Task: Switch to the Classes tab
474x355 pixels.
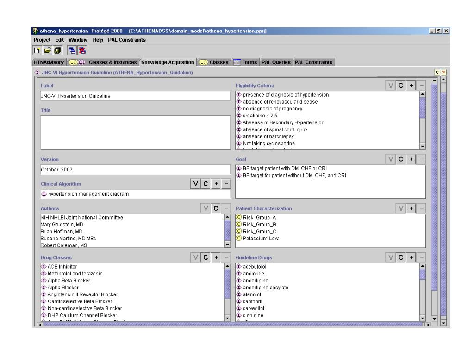Action: pos(214,62)
